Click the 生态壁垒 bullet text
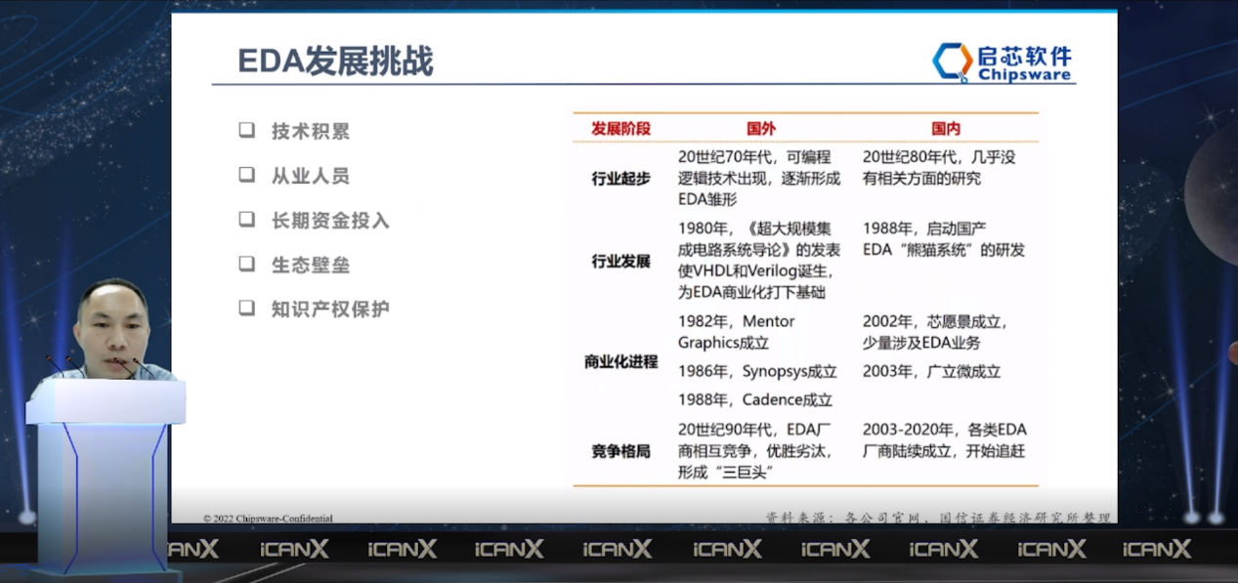The height and width of the screenshot is (583, 1238). [x=311, y=265]
